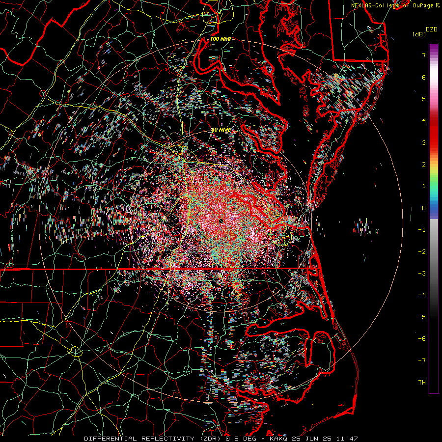The height and width of the screenshot is (442, 442).
Task: Select the -5 dB scale label
Action: 422,317
